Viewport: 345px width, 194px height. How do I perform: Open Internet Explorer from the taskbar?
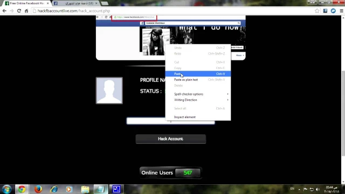[54, 189]
